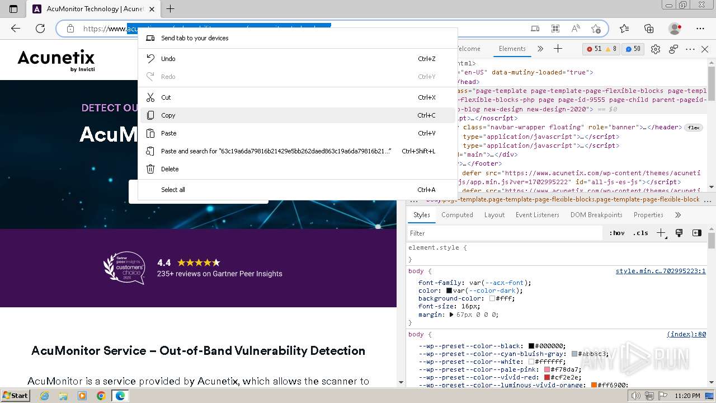The width and height of the screenshot is (716, 403).
Task: Open the Windows Start menu
Action: (15, 395)
